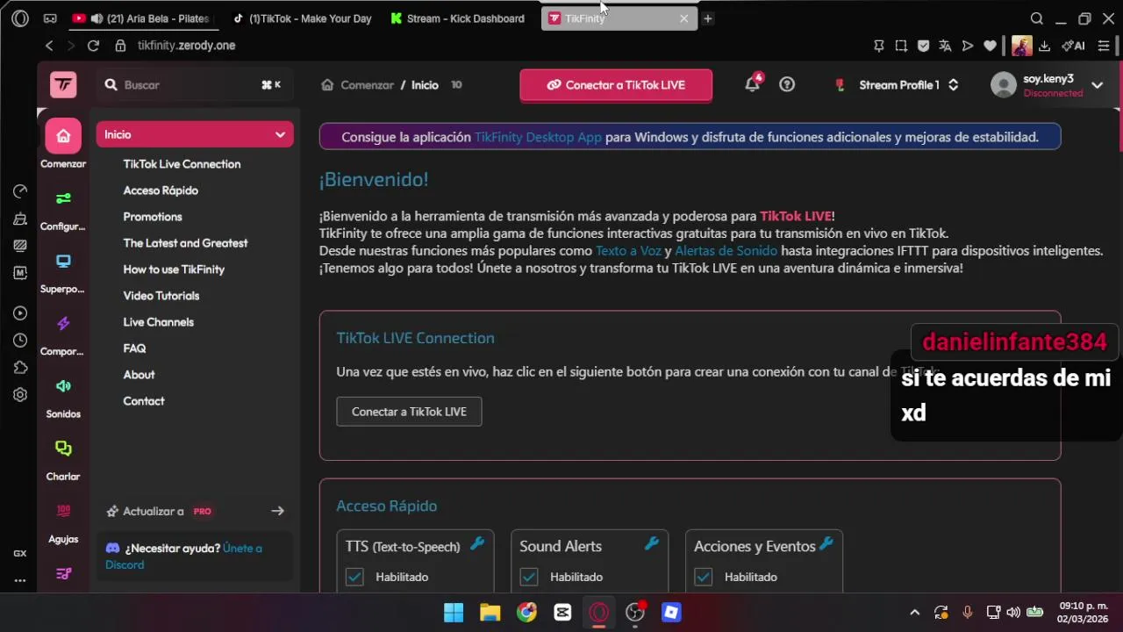Switch to TikTok Make Your Day tab
Image resolution: width=1123 pixels, height=632 pixels.
click(x=303, y=18)
